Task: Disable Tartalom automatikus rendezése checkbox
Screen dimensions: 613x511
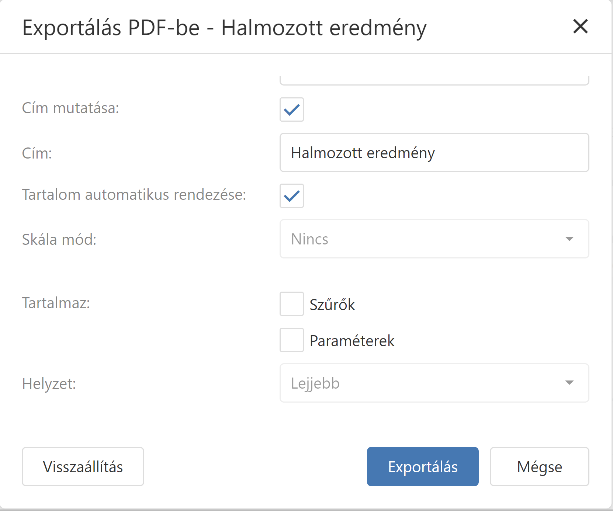Action: (x=291, y=196)
